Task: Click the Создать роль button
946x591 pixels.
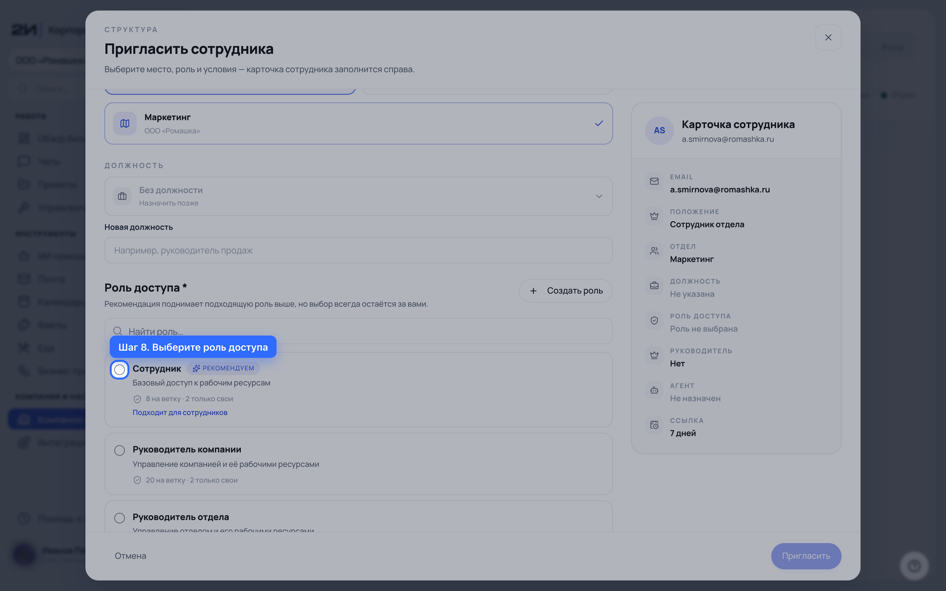Action: tap(565, 291)
